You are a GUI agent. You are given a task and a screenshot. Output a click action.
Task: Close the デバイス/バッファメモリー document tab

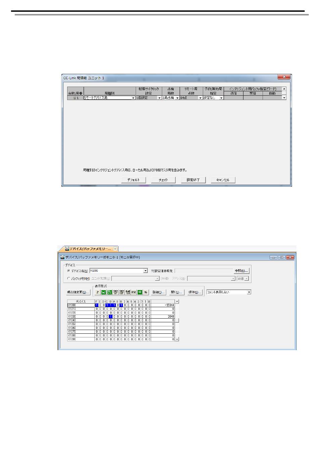115,249
